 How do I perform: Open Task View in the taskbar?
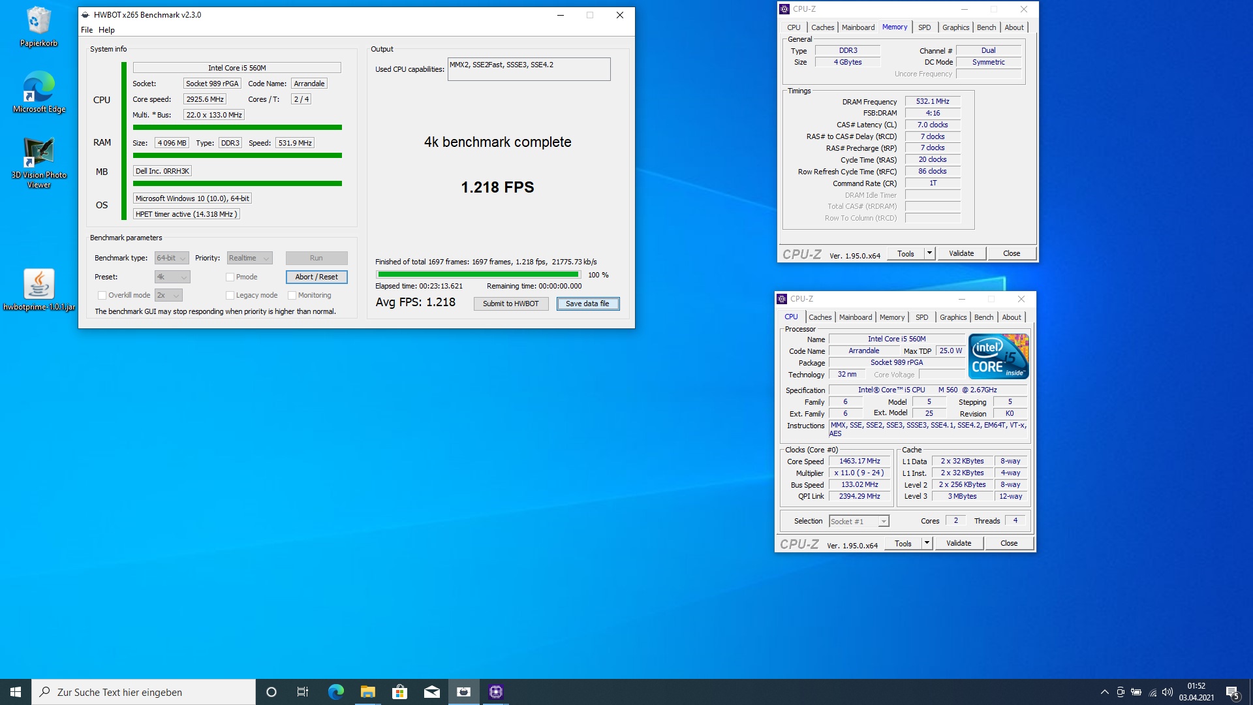[303, 692]
